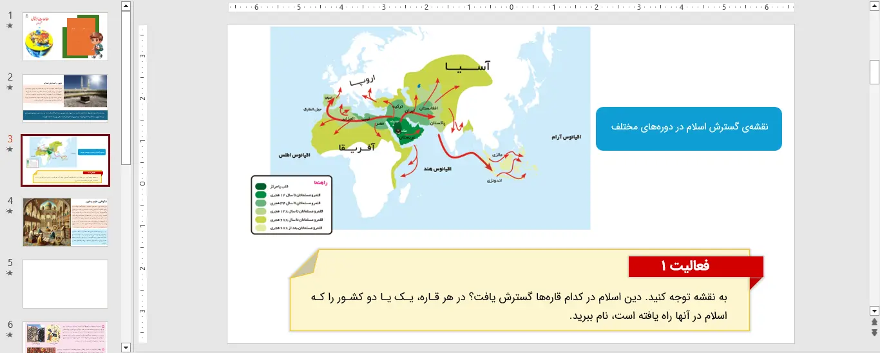Click the animation star icon under slide 2
Screen dimensions: 880x353
pyautogui.click(x=10, y=88)
